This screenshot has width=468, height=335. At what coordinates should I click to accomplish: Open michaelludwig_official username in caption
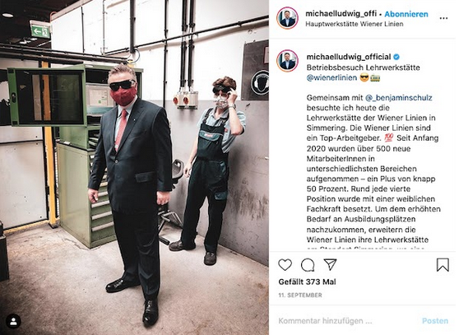coord(349,57)
